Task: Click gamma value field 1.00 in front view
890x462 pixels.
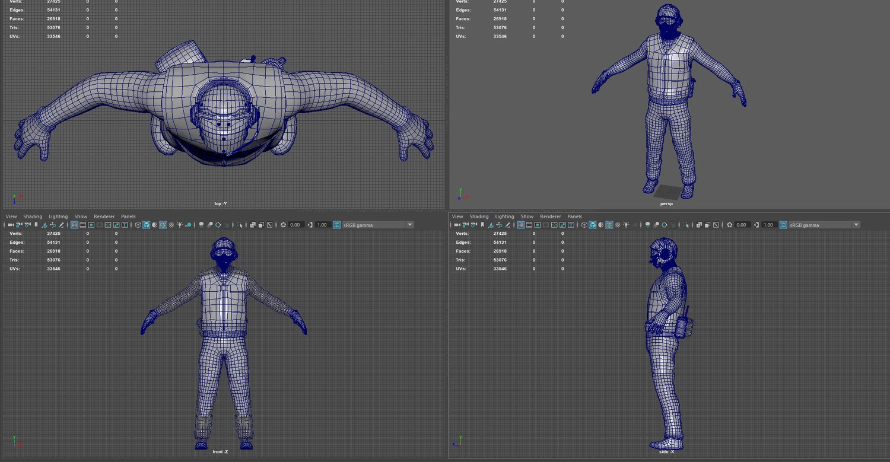Action: 323,225
